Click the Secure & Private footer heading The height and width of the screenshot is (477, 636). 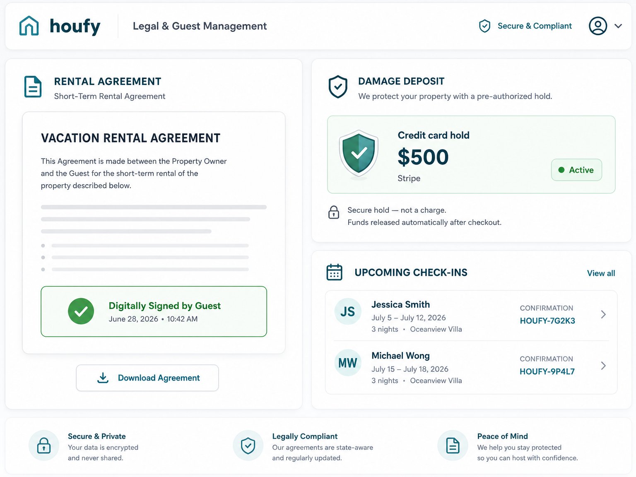click(x=97, y=436)
